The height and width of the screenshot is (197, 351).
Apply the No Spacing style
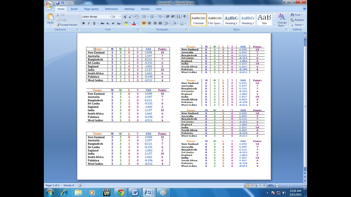pos(215,20)
